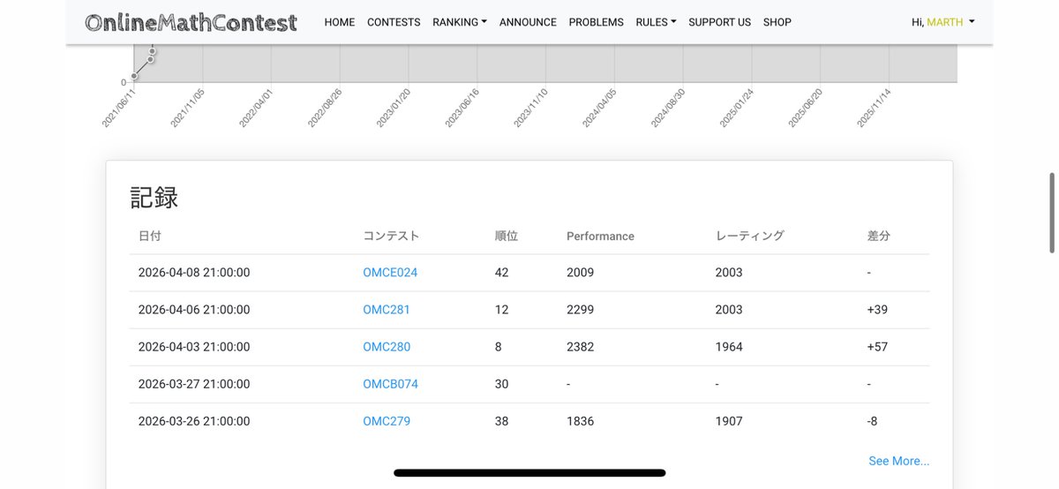Screen dimensions: 1059x489
Task: Select date 2026-04-03 21:00:00
Action: tap(194, 347)
